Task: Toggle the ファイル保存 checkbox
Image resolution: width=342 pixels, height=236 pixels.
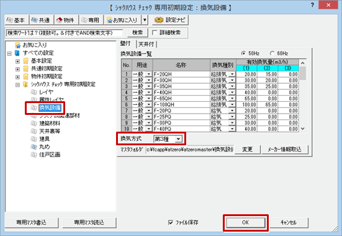Action: (171, 222)
